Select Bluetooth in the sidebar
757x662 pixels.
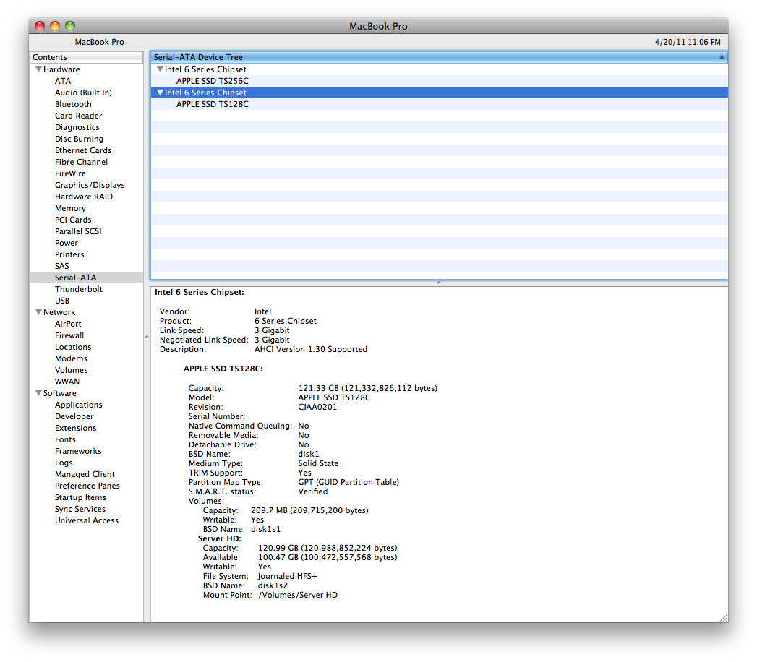73,104
